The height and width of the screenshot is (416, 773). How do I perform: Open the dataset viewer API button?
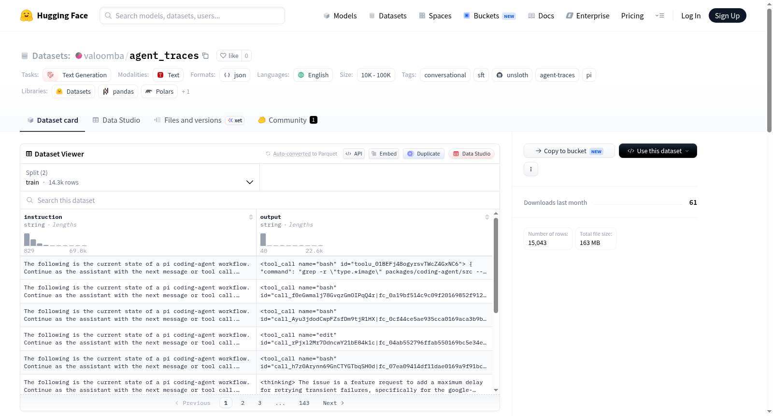[x=354, y=154]
